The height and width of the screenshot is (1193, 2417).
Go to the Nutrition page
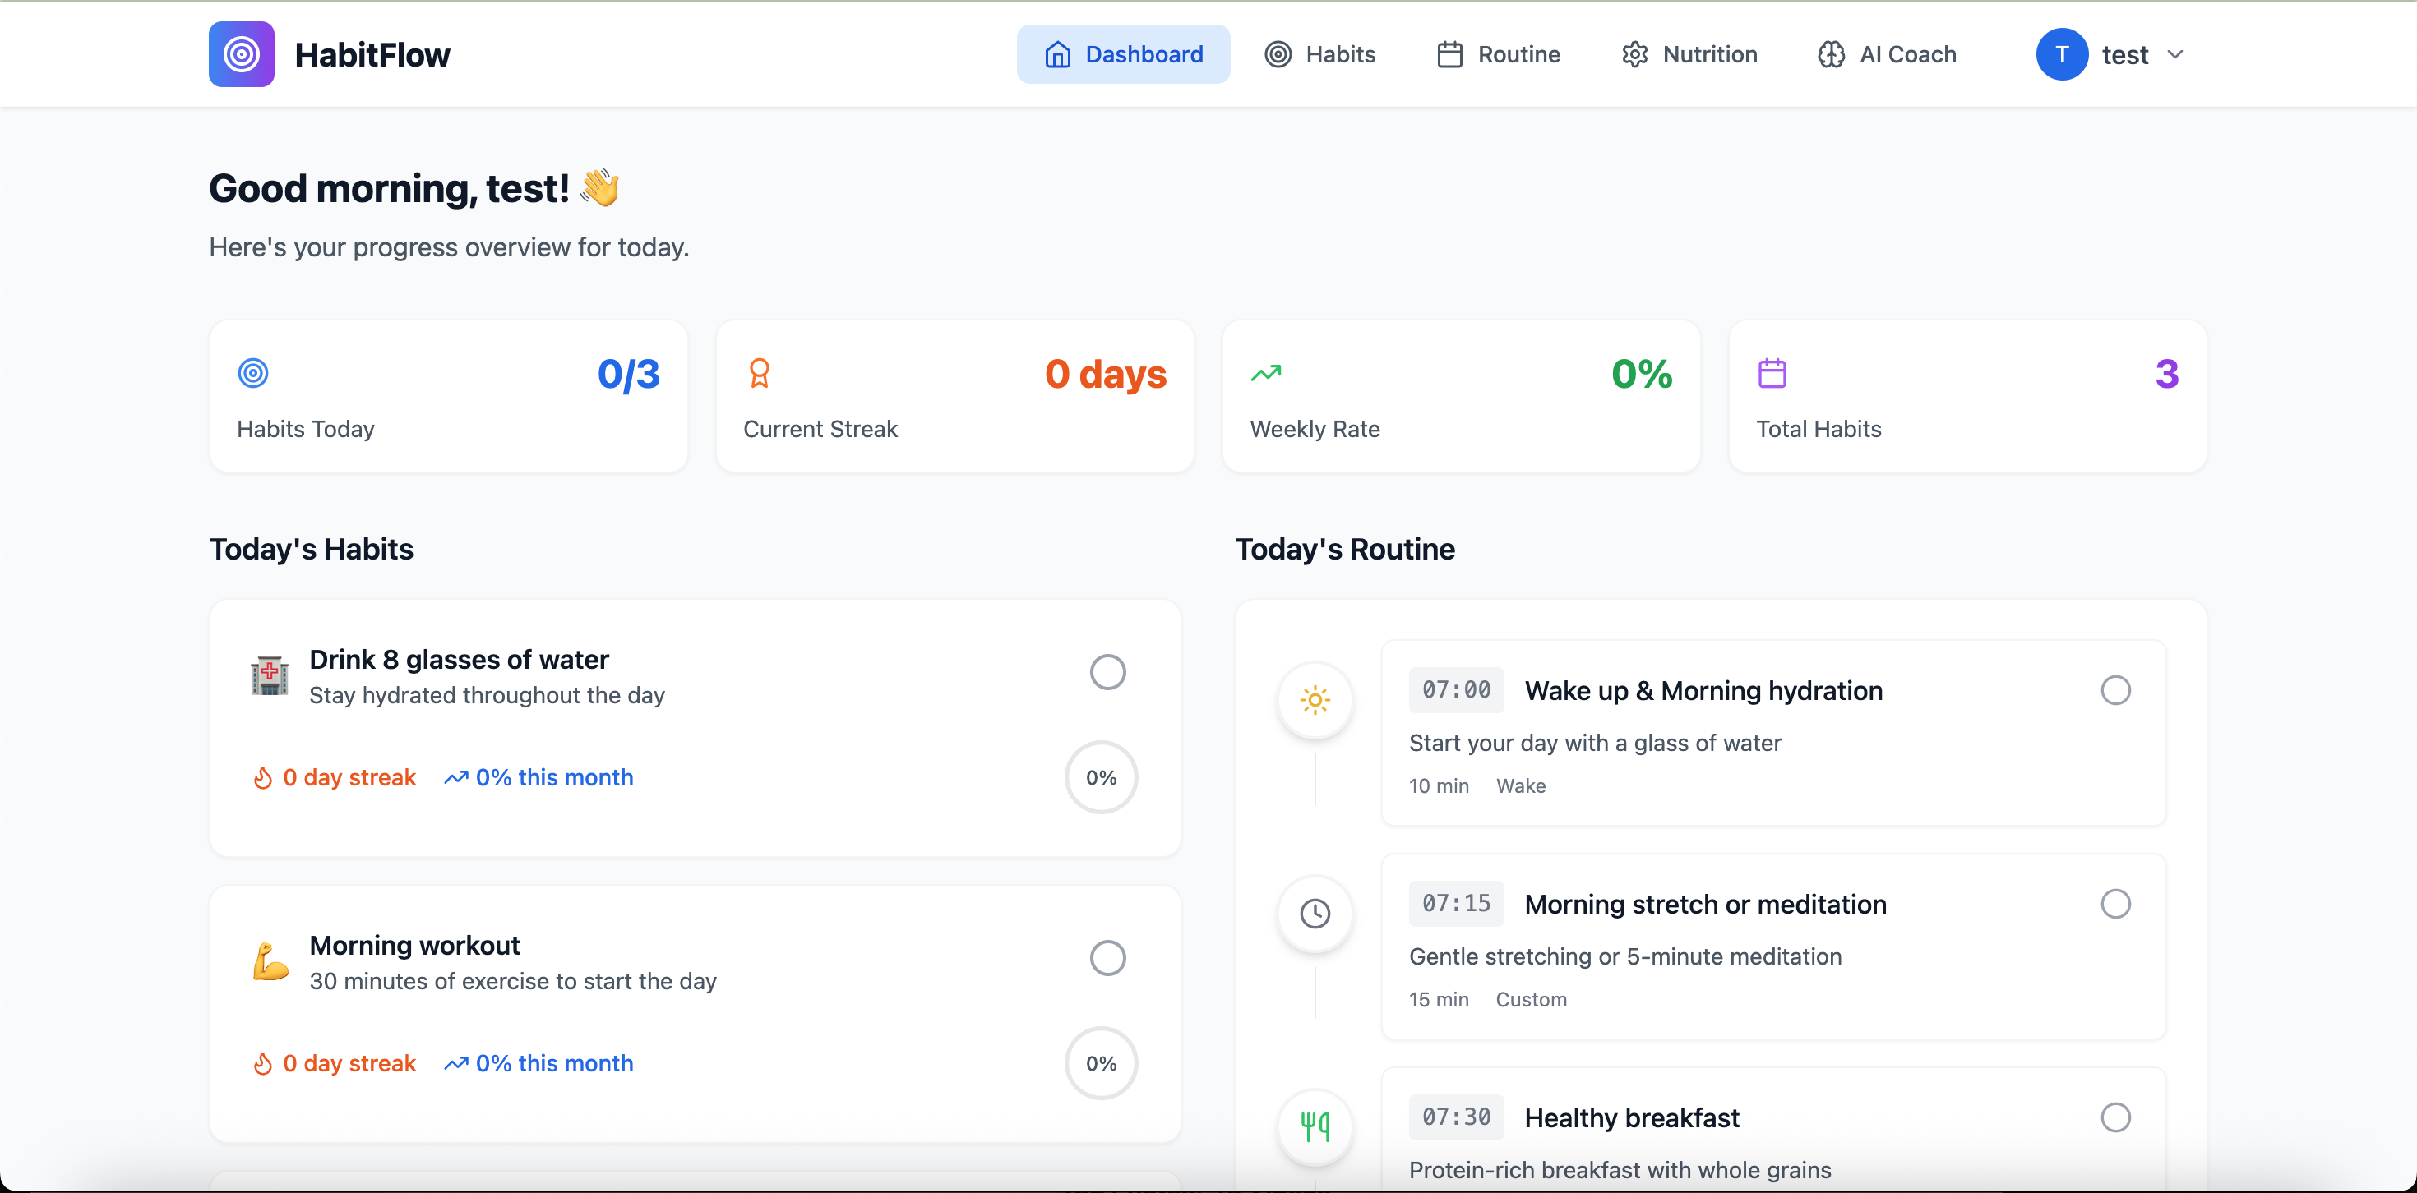click(1689, 54)
